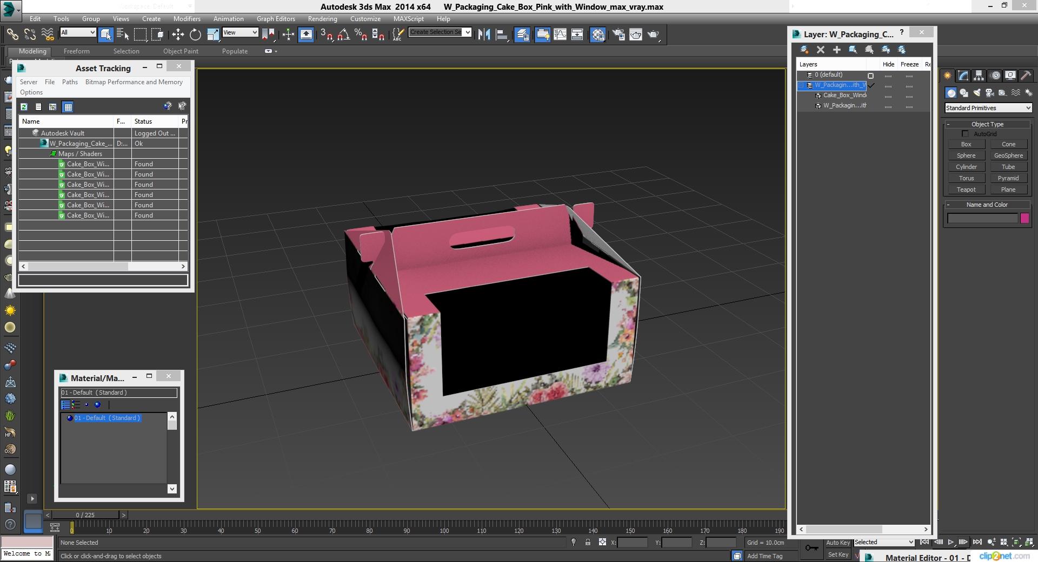Switch to Object Paint ribbon tab
Screen dimensions: 1038x562
point(181,51)
